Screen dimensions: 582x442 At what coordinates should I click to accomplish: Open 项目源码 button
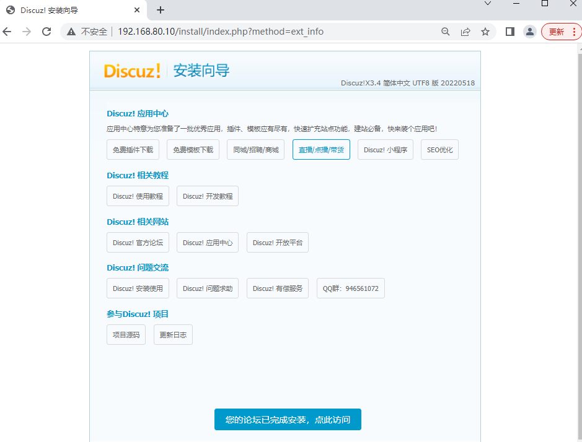(126, 335)
